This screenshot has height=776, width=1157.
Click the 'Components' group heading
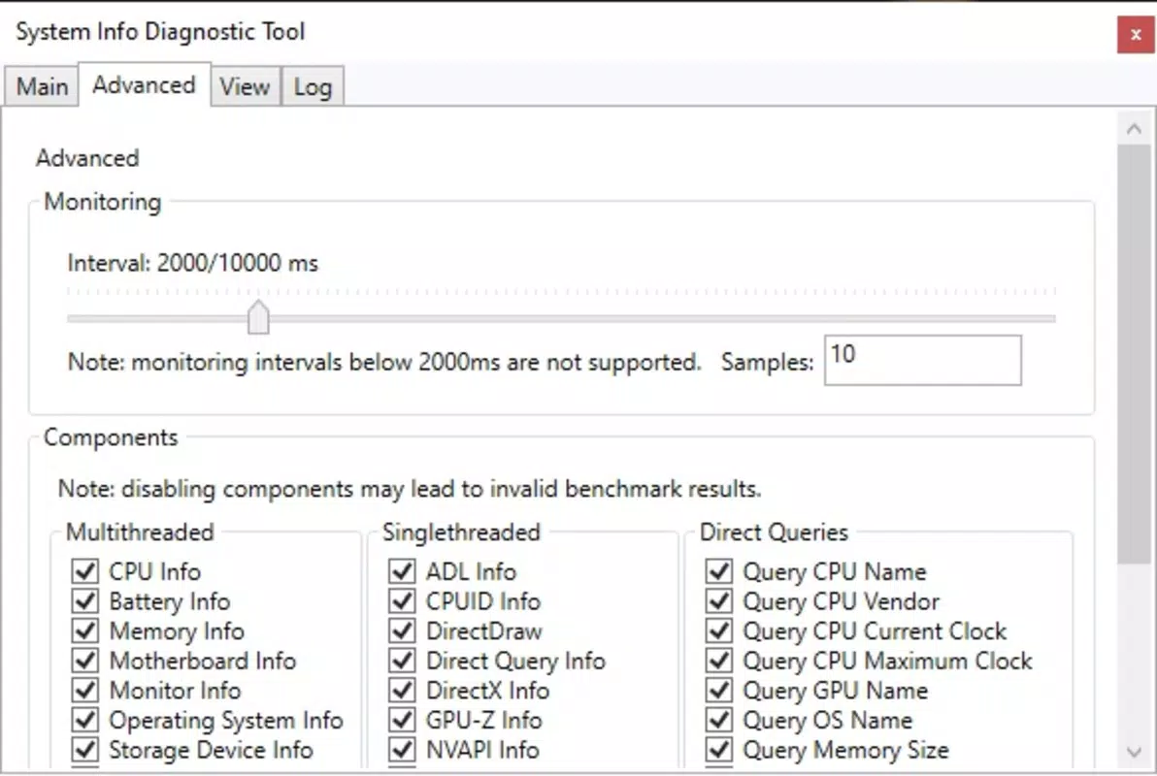pos(111,437)
